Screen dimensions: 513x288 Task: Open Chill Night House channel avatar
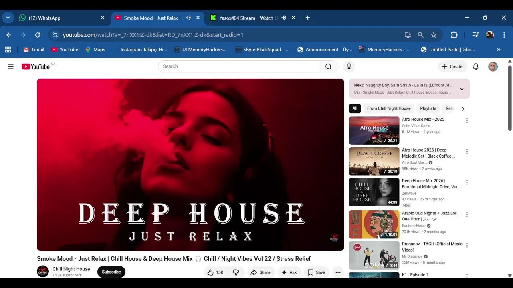pos(43,272)
